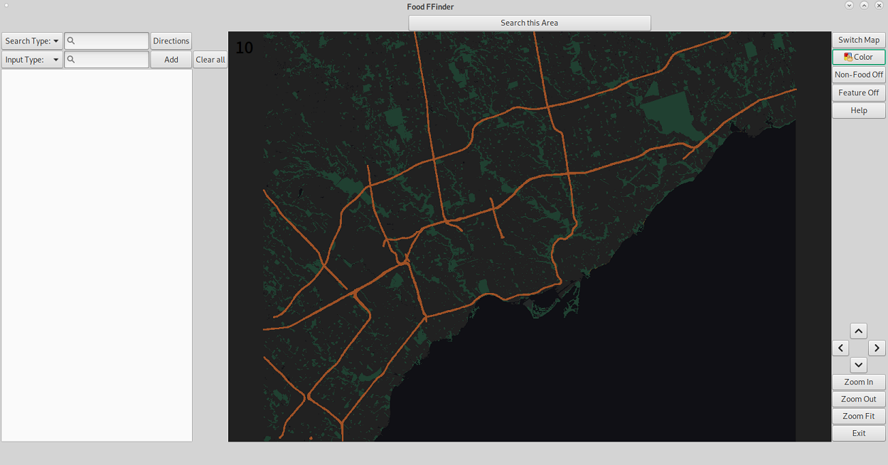
Task: Toggle the Feature Off button
Action: [859, 92]
